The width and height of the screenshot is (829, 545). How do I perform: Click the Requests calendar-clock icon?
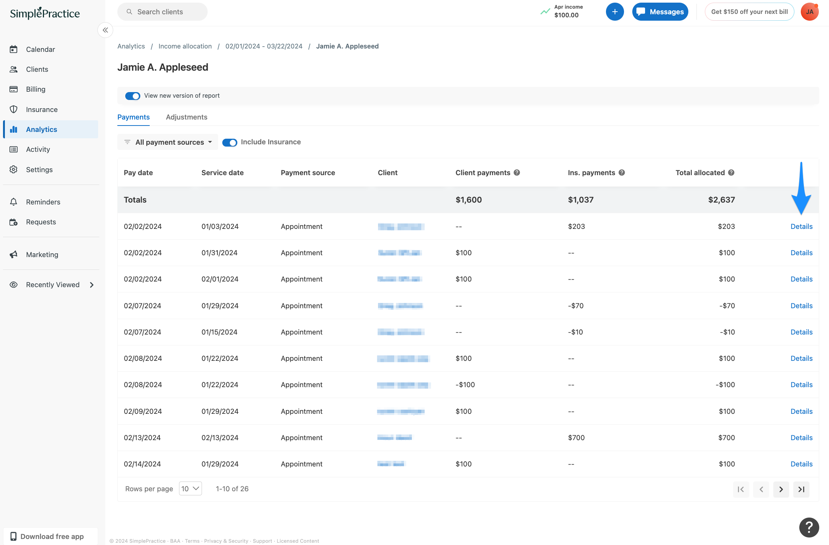pyautogui.click(x=14, y=222)
